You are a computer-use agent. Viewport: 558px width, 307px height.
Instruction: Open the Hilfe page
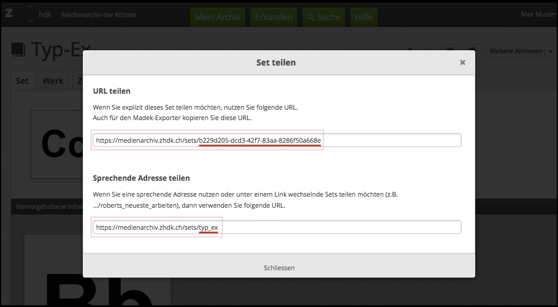point(364,17)
